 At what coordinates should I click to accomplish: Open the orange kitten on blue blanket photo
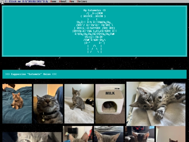(x=17, y=104)
